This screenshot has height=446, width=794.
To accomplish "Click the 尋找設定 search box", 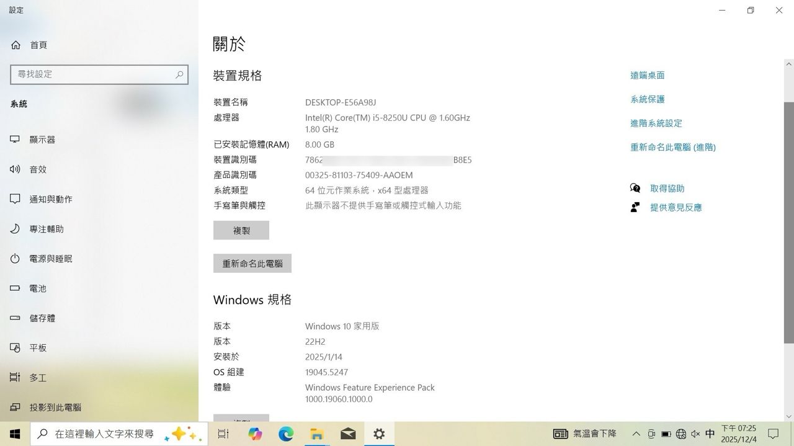I will 93,74.
